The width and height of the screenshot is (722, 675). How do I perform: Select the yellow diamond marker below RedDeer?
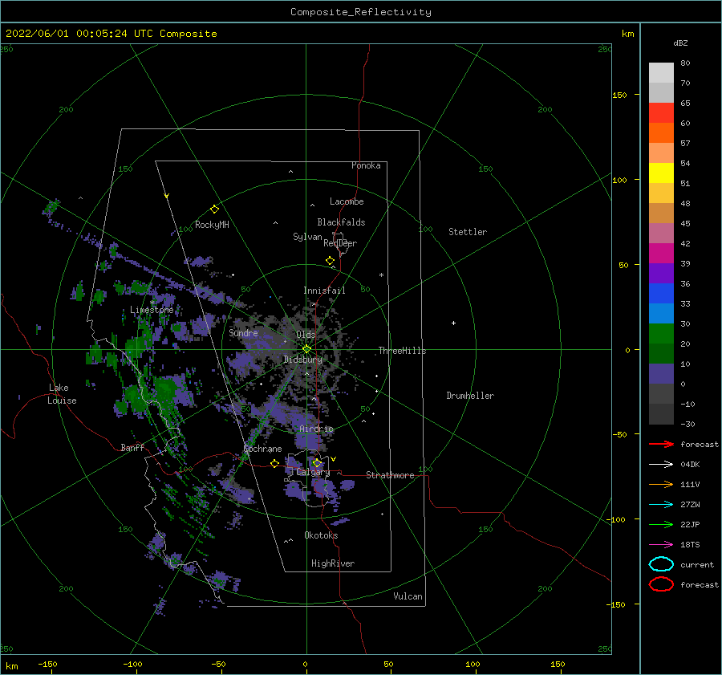click(331, 261)
